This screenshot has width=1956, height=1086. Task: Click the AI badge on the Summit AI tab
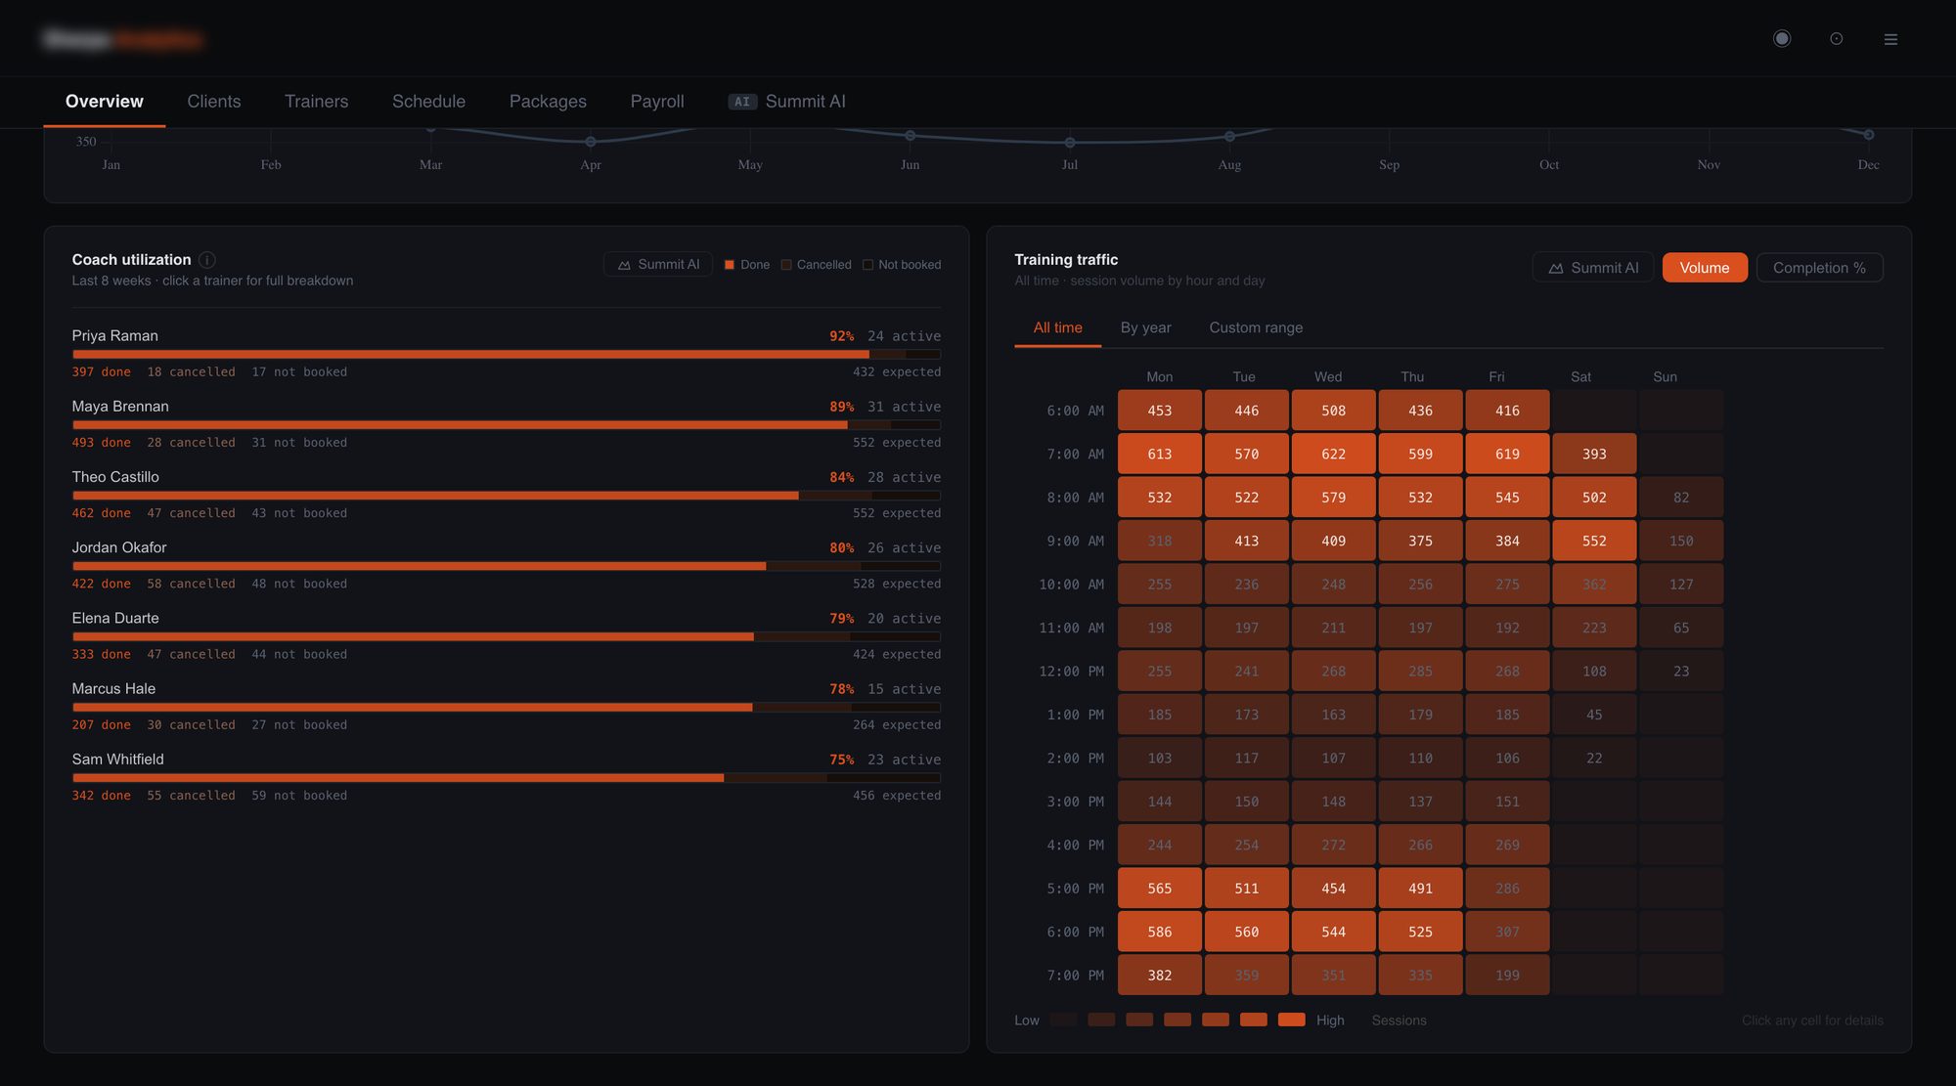742,102
